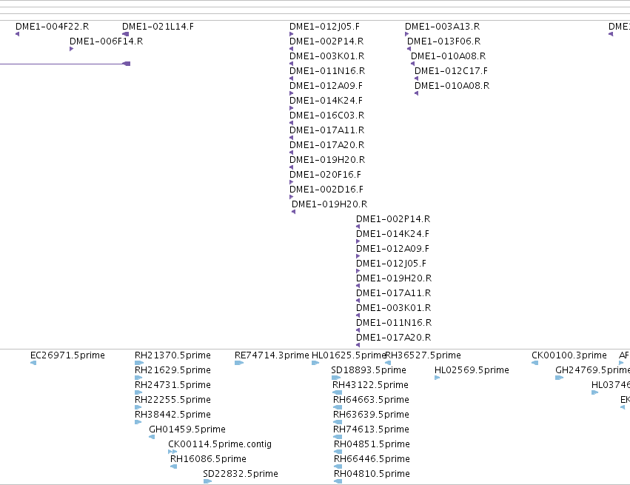
Task: Select the DME1-012C17.F label
Action: coord(451,71)
